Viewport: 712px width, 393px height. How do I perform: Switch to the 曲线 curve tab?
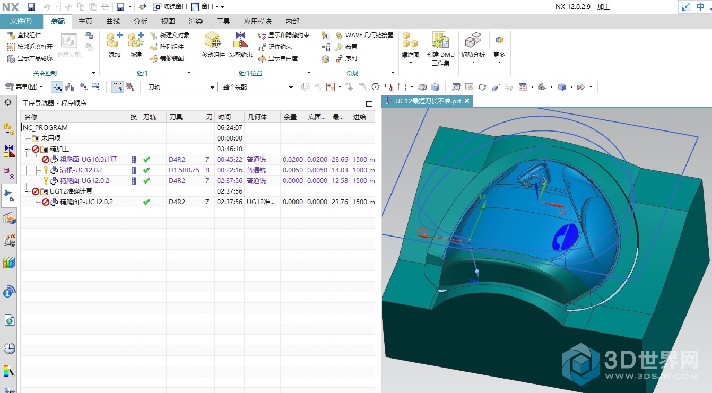[113, 21]
